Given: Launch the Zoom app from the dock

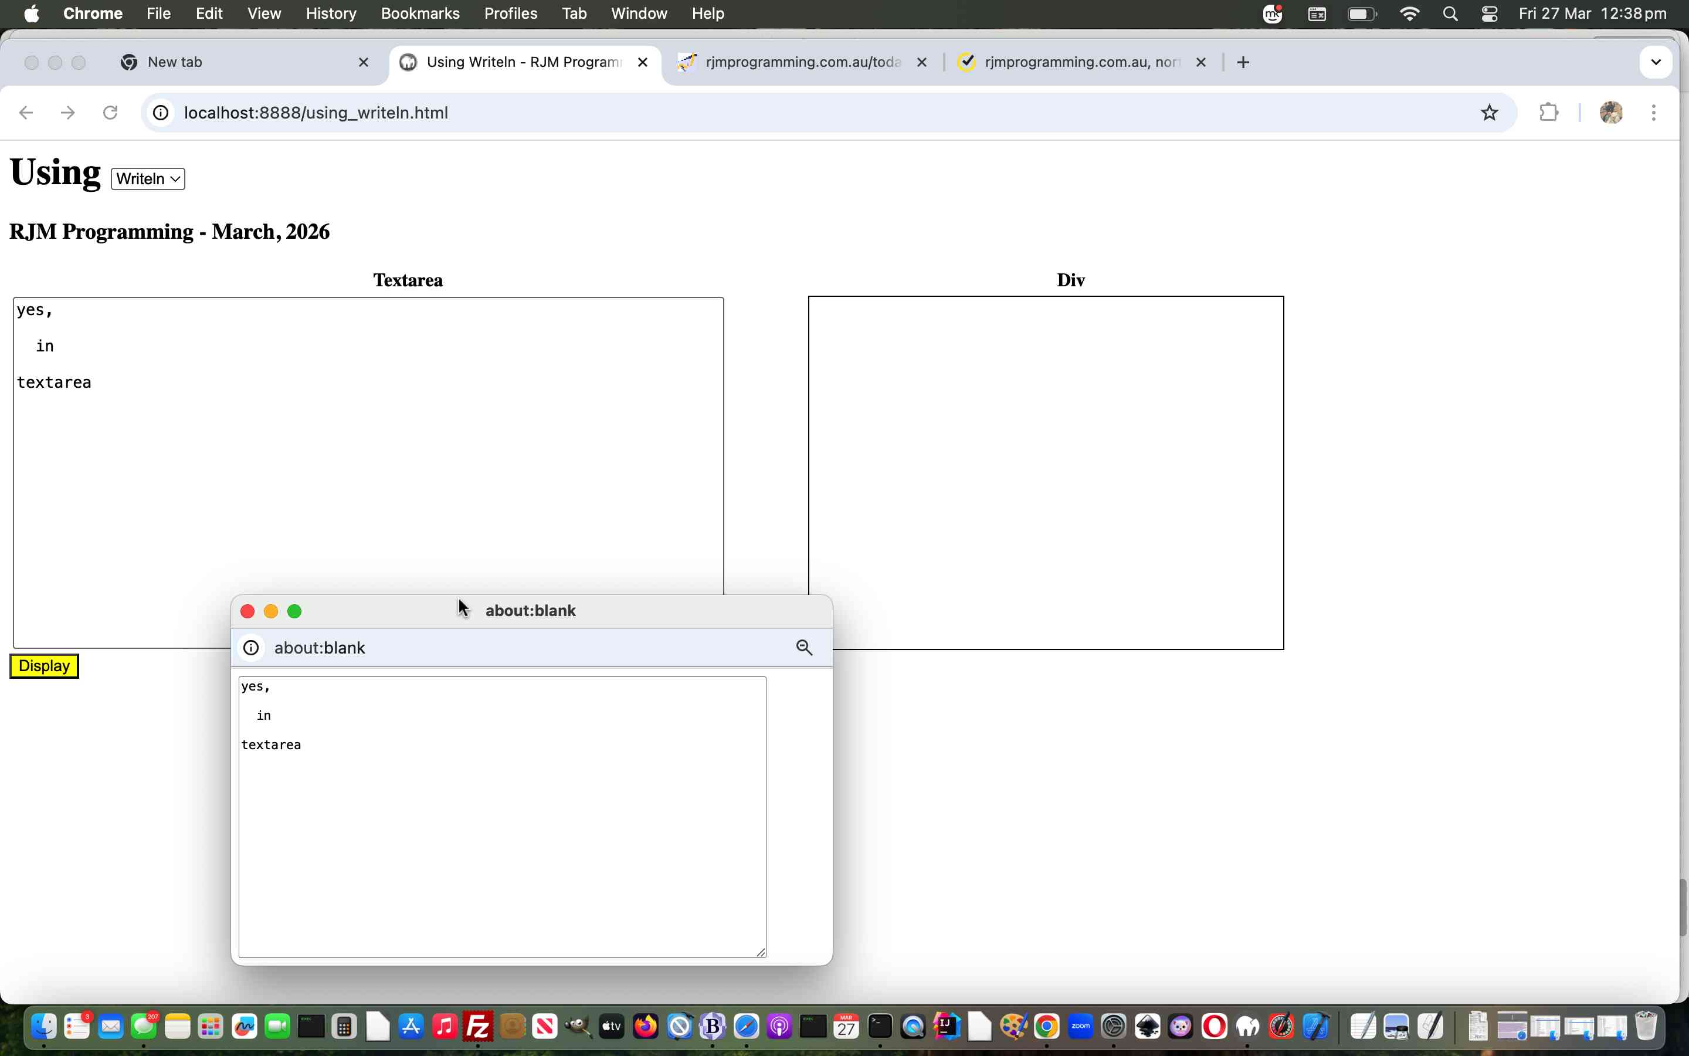Looking at the screenshot, I should tap(1080, 1026).
